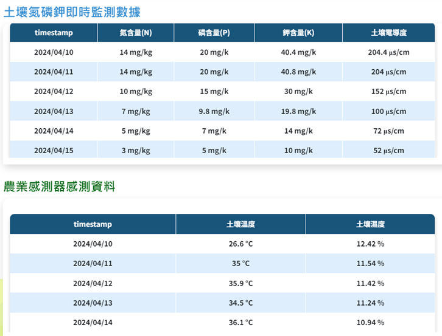Select the 12.42 % humidity value

tap(370, 244)
